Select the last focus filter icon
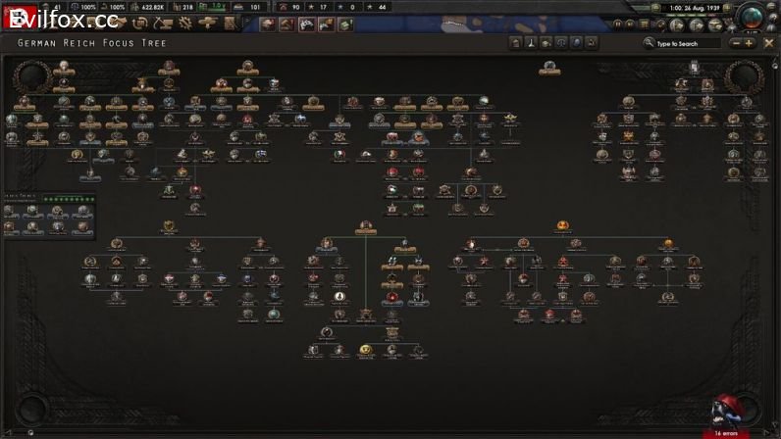This screenshot has width=781, height=439. pos(592,43)
